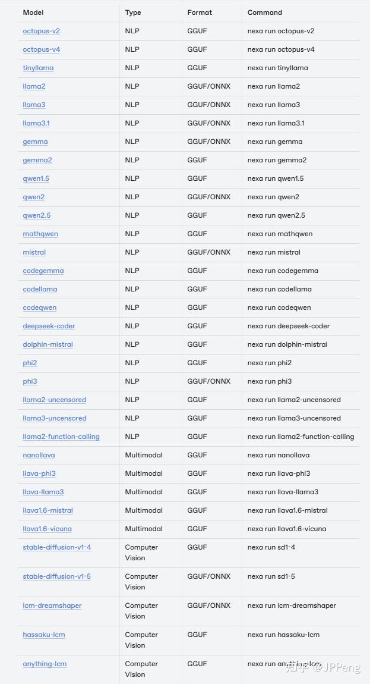Open the tinyllama model page
Image resolution: width=370 pixels, height=684 pixels.
pos(38,68)
